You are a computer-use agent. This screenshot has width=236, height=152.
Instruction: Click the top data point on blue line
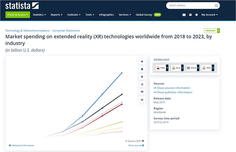point(122,73)
